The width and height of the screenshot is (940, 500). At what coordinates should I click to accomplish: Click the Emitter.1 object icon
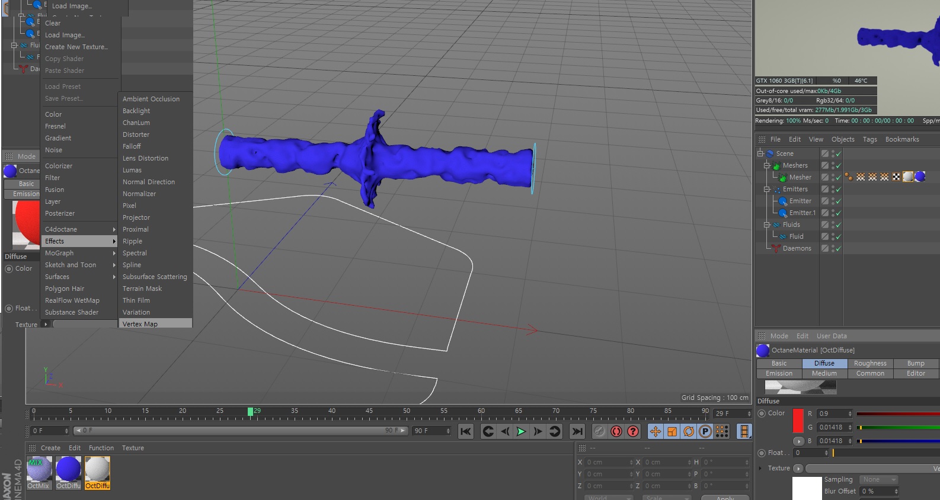782,213
